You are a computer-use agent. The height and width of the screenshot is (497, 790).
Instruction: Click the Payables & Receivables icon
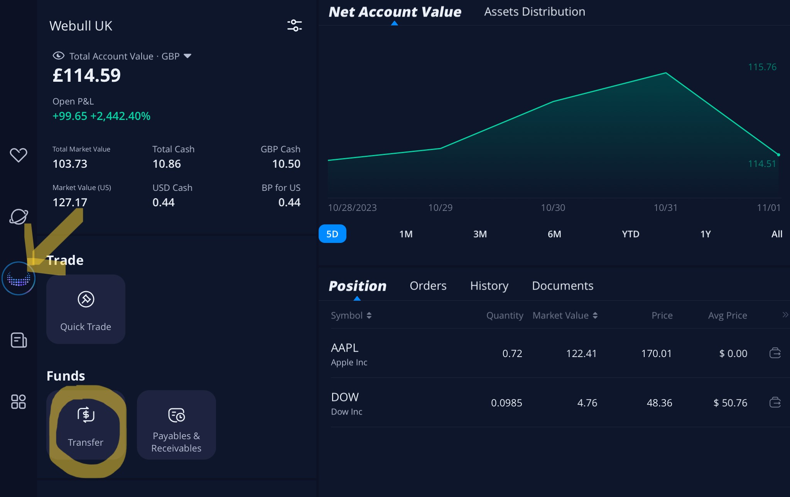177,415
